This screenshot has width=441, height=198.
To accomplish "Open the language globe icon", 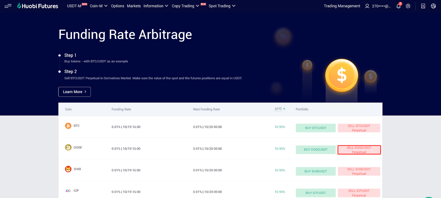I will 433,6.
